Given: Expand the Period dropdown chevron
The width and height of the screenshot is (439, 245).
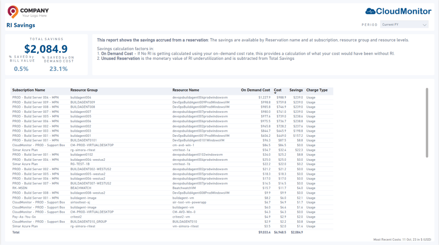Looking at the screenshot, I should pyautogui.click(x=424, y=25).
